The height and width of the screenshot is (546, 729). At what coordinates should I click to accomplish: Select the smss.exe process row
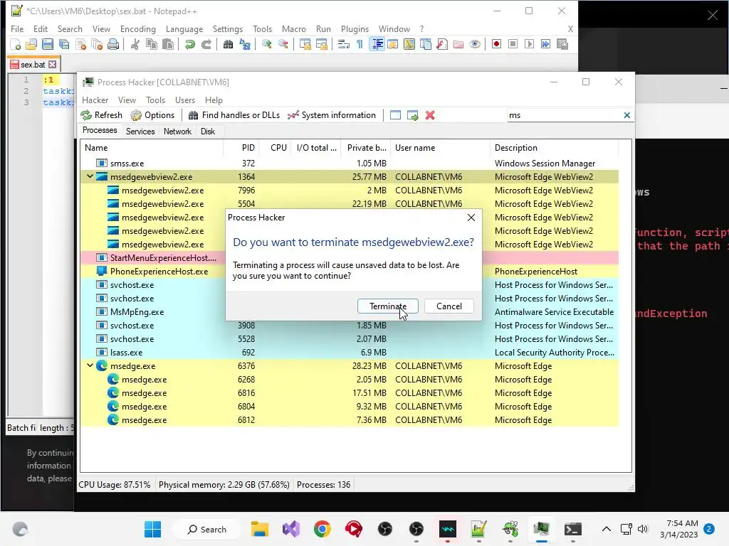pyautogui.click(x=349, y=164)
